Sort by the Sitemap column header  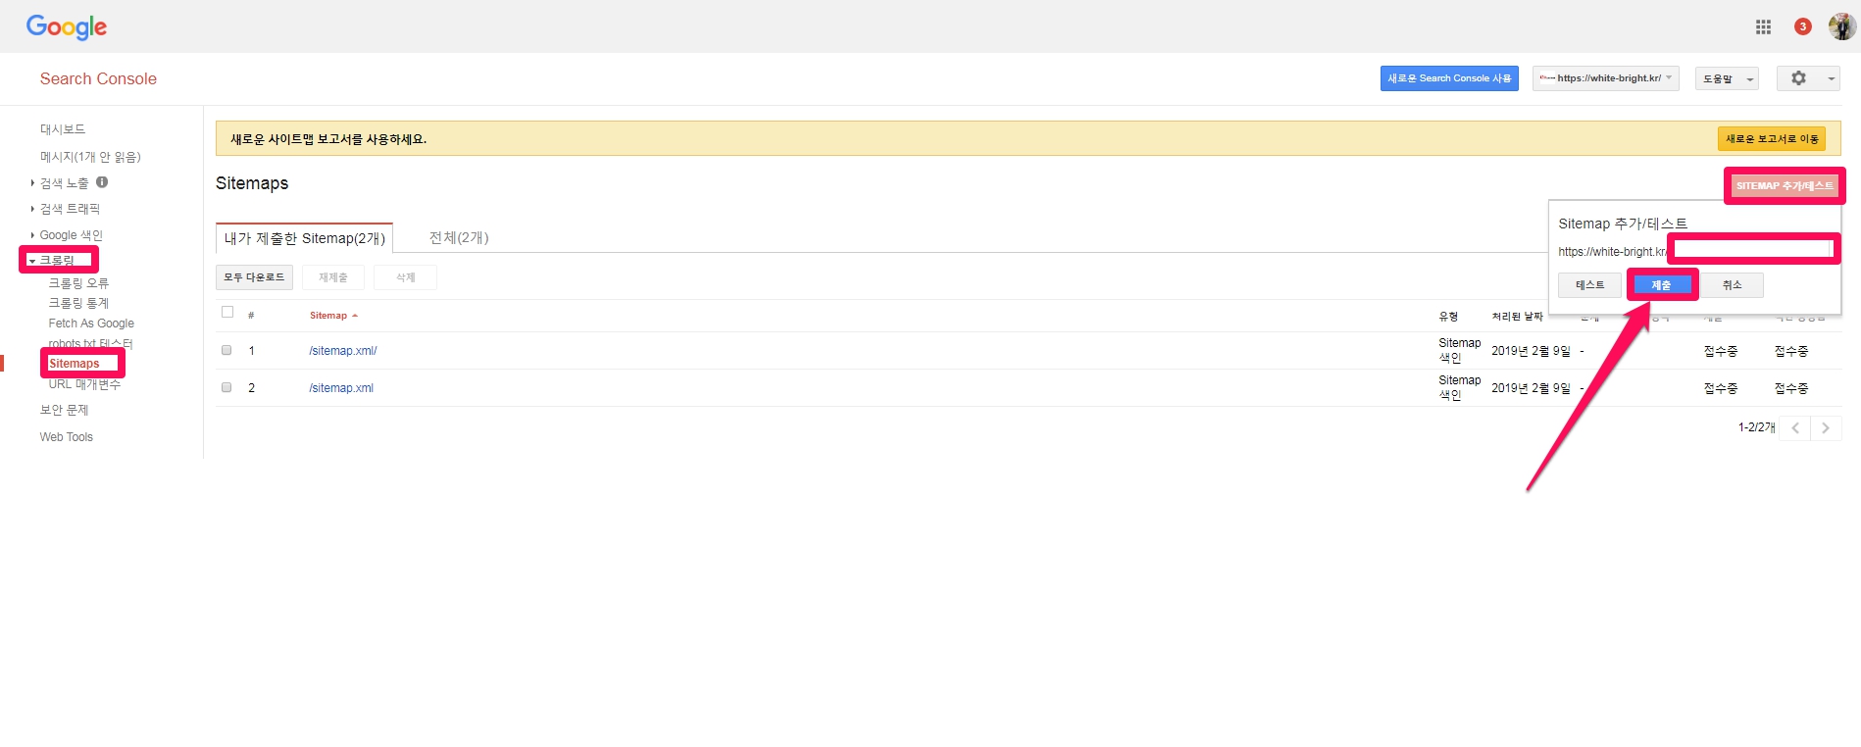coord(328,316)
